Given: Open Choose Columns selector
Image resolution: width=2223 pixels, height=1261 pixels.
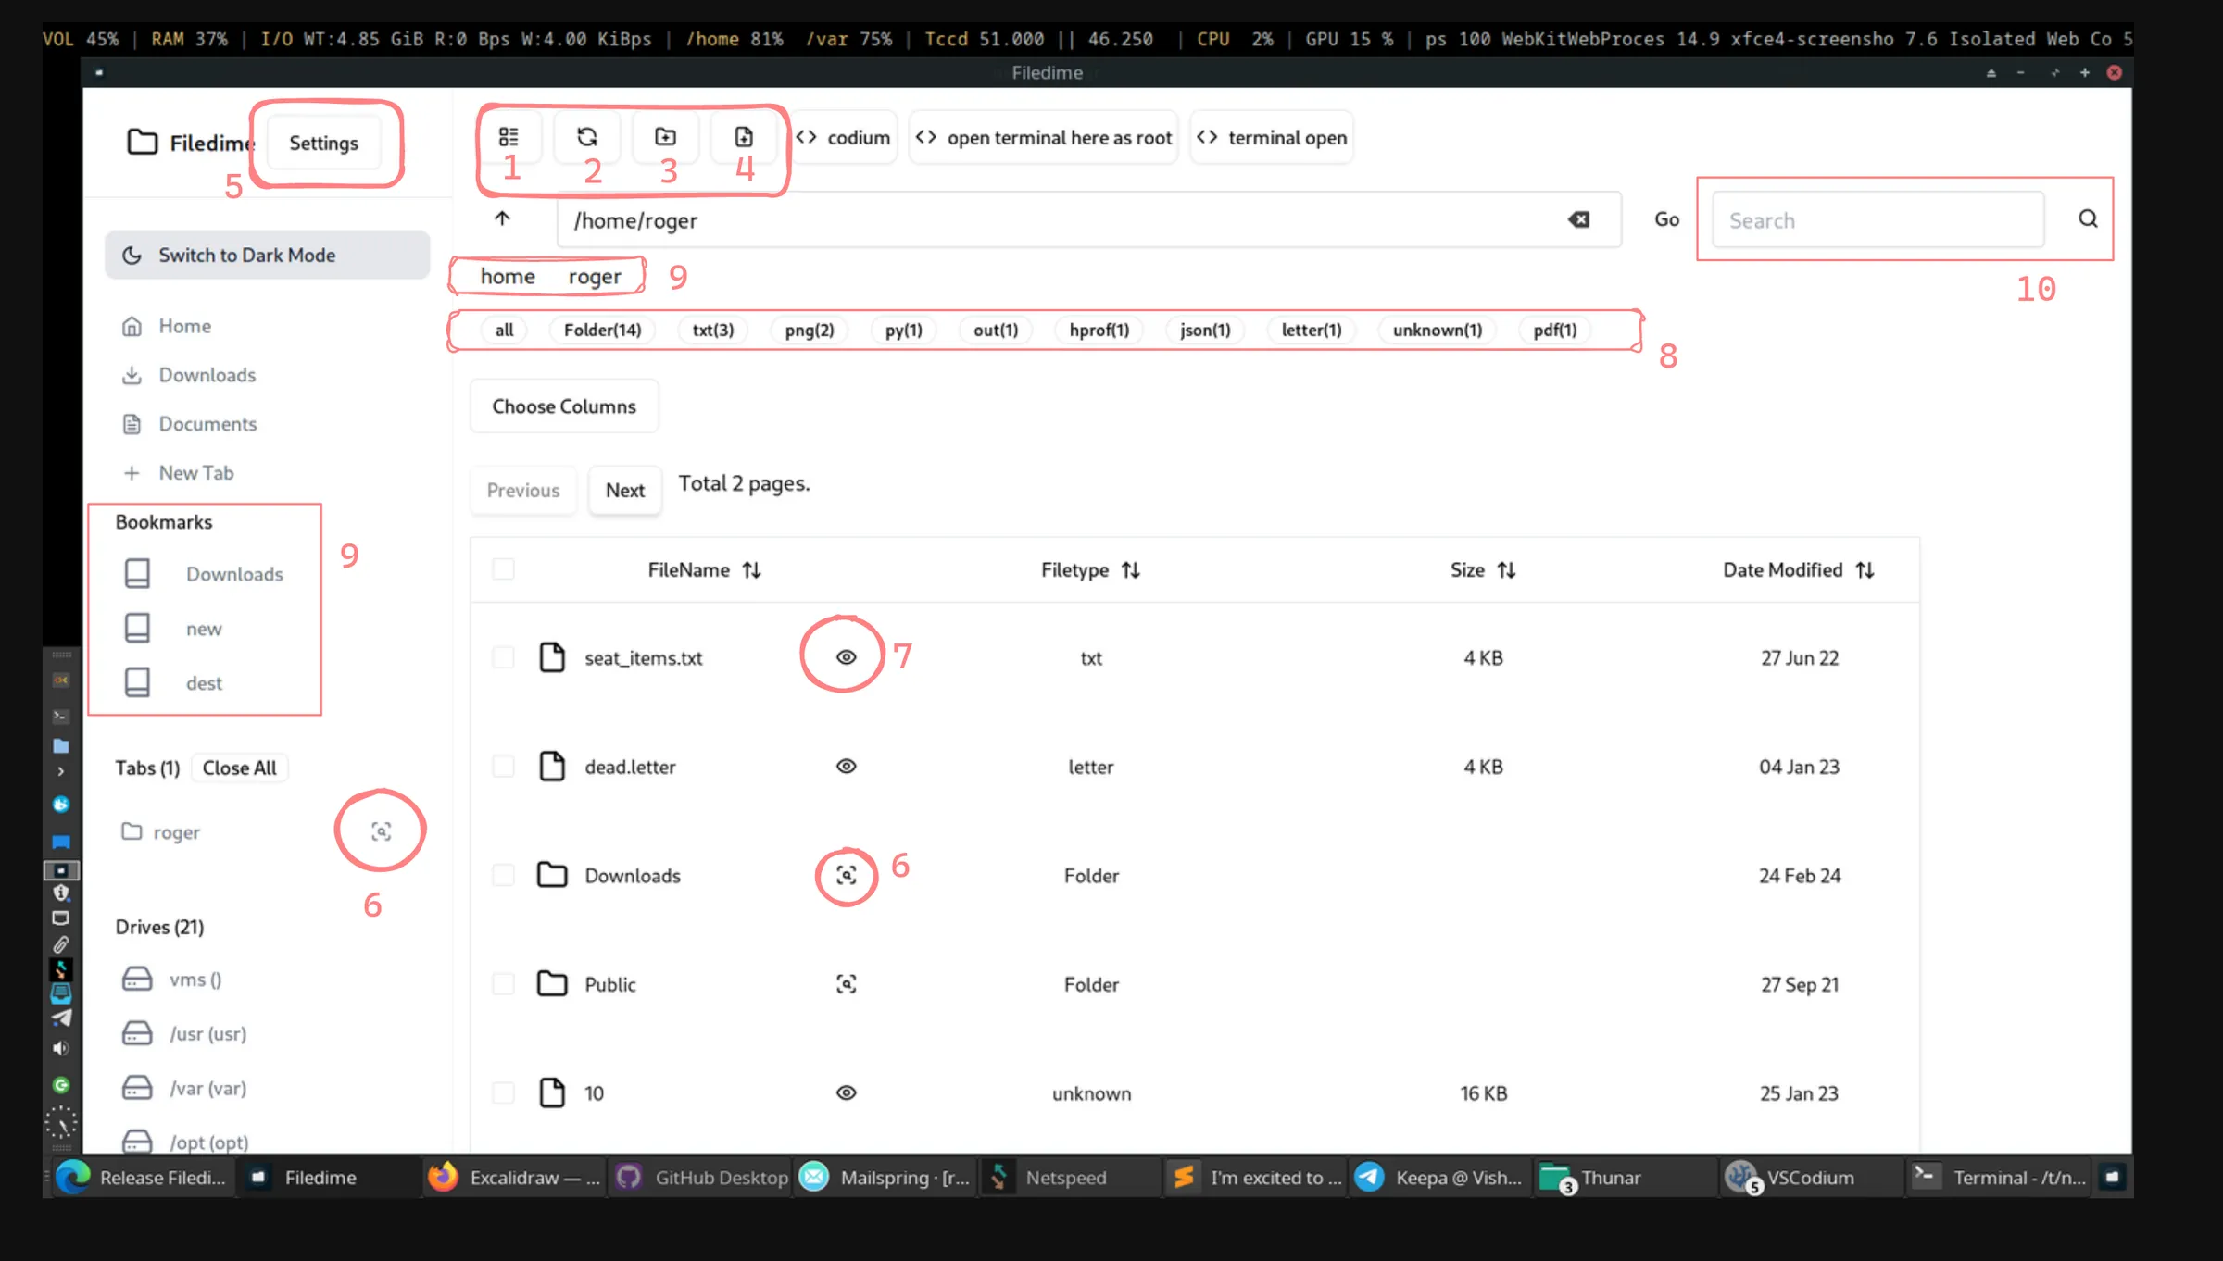Looking at the screenshot, I should point(563,406).
